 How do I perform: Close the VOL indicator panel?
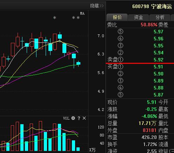84,118
